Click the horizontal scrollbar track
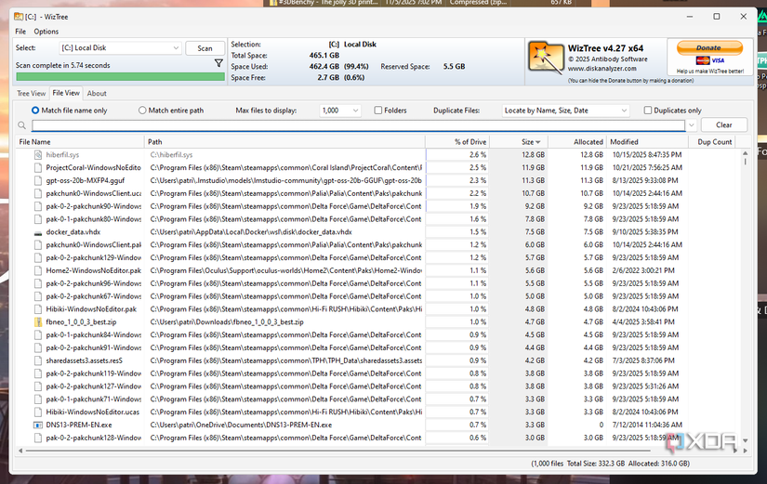Image resolution: width=767 pixels, height=484 pixels. [337, 451]
